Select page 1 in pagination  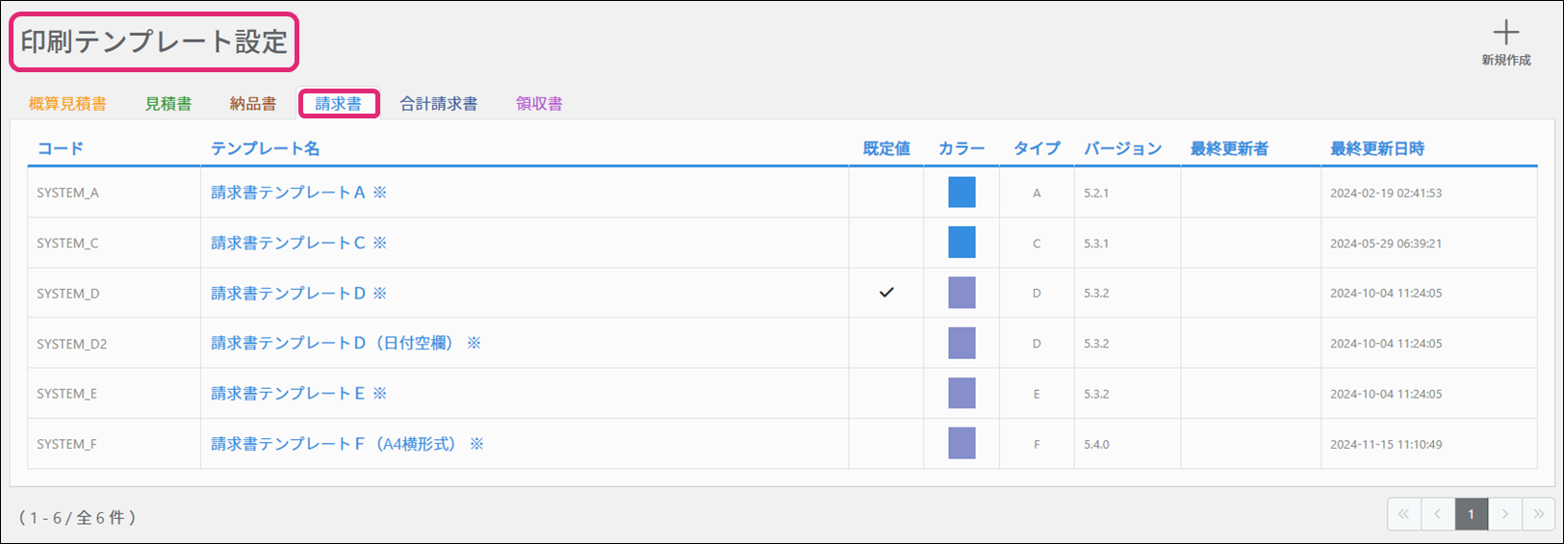coord(1471,514)
